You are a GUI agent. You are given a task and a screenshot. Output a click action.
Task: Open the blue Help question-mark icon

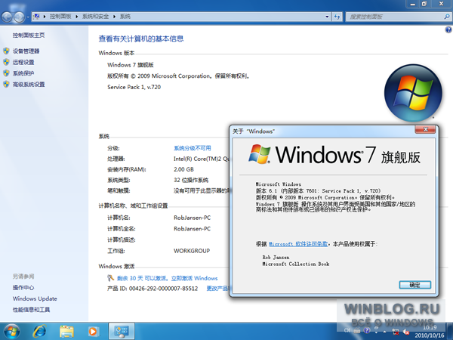[x=448, y=29]
